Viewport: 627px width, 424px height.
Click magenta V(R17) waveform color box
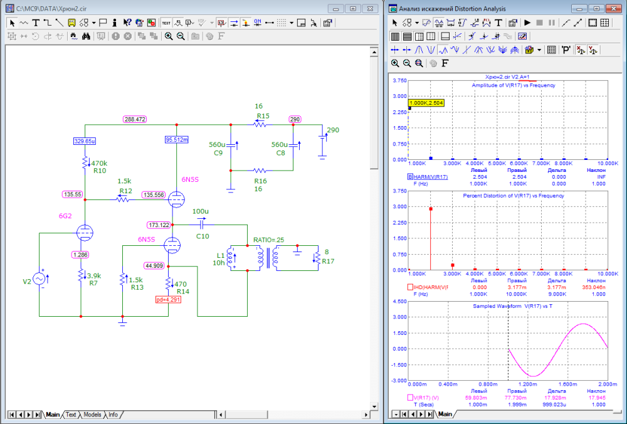410,397
